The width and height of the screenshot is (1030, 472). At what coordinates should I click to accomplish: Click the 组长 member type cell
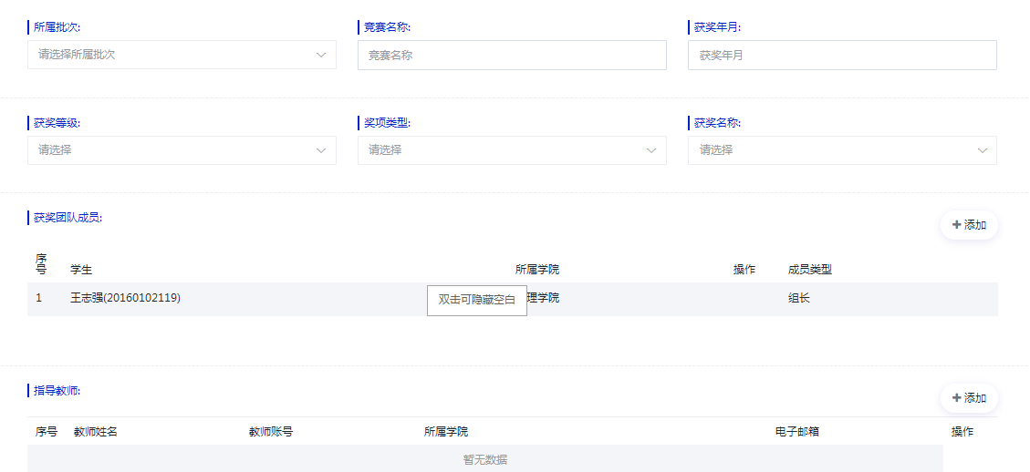click(x=799, y=298)
